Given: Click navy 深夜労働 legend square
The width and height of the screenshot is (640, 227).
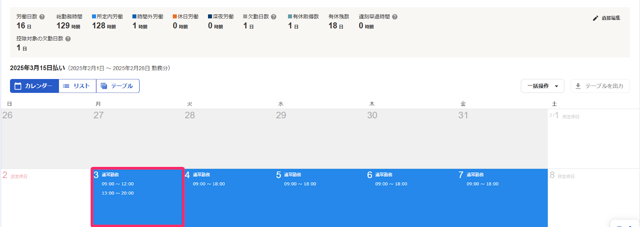Looking at the screenshot, I should pos(210,16).
